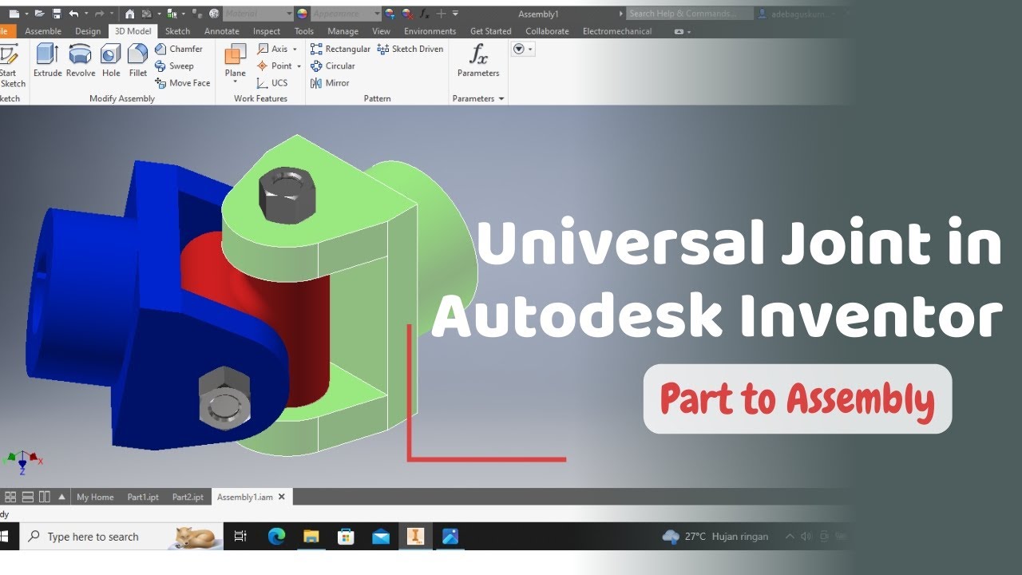Open the Assemble ribbon tab
The height and width of the screenshot is (575, 1022).
click(43, 31)
